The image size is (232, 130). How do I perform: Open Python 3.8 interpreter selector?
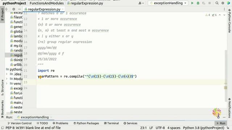204,128
